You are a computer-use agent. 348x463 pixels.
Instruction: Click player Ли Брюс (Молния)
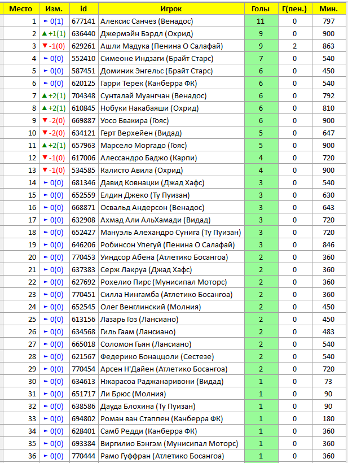pyautogui.click(x=133, y=394)
